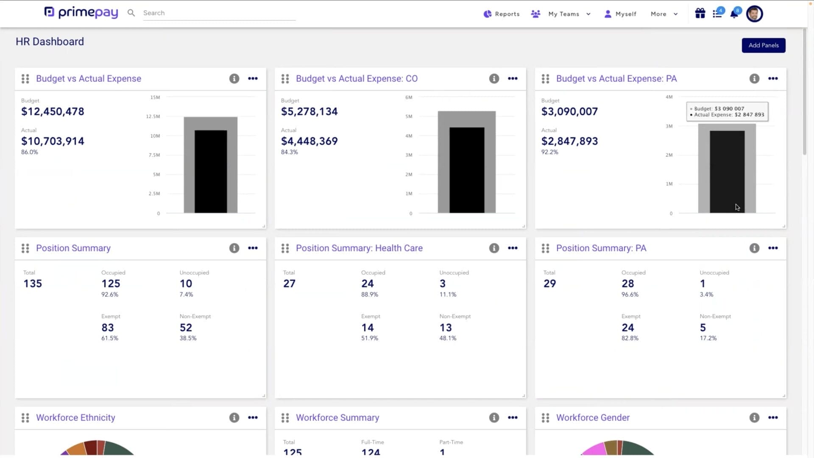Open options menu of Position Summary panel
814x458 pixels.
pos(253,248)
